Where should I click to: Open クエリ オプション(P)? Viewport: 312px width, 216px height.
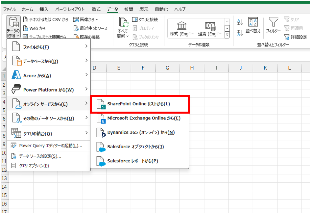[49, 166]
